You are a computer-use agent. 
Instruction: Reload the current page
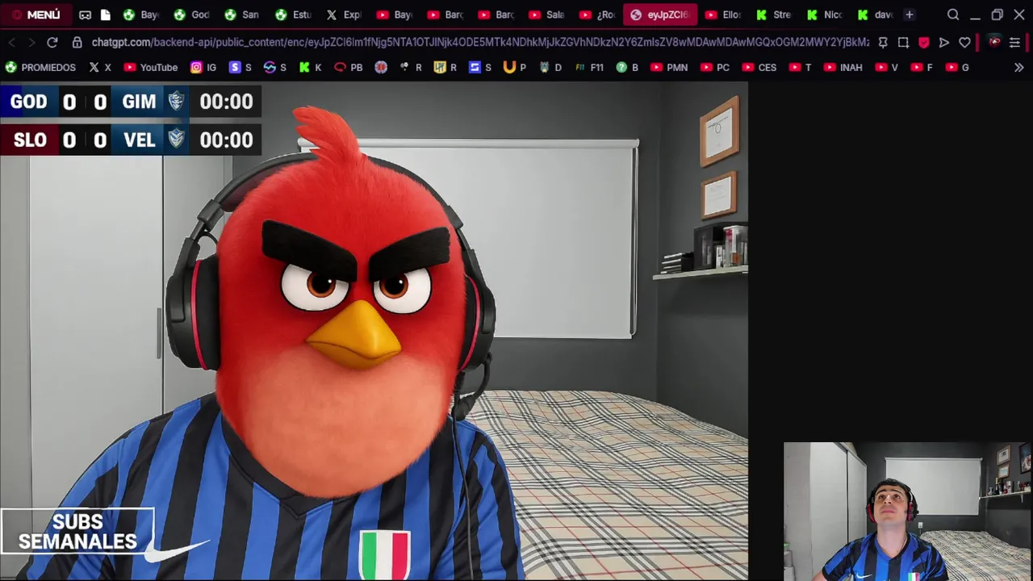tap(52, 42)
